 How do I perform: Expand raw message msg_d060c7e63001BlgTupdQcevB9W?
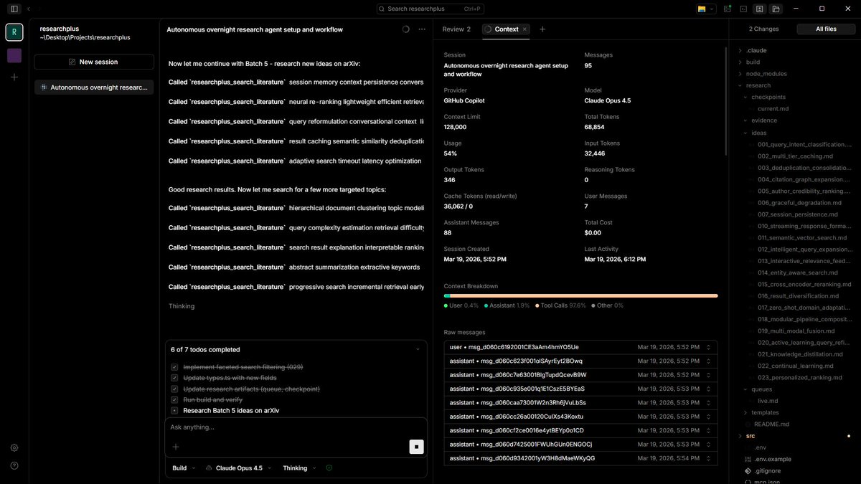(x=580, y=375)
